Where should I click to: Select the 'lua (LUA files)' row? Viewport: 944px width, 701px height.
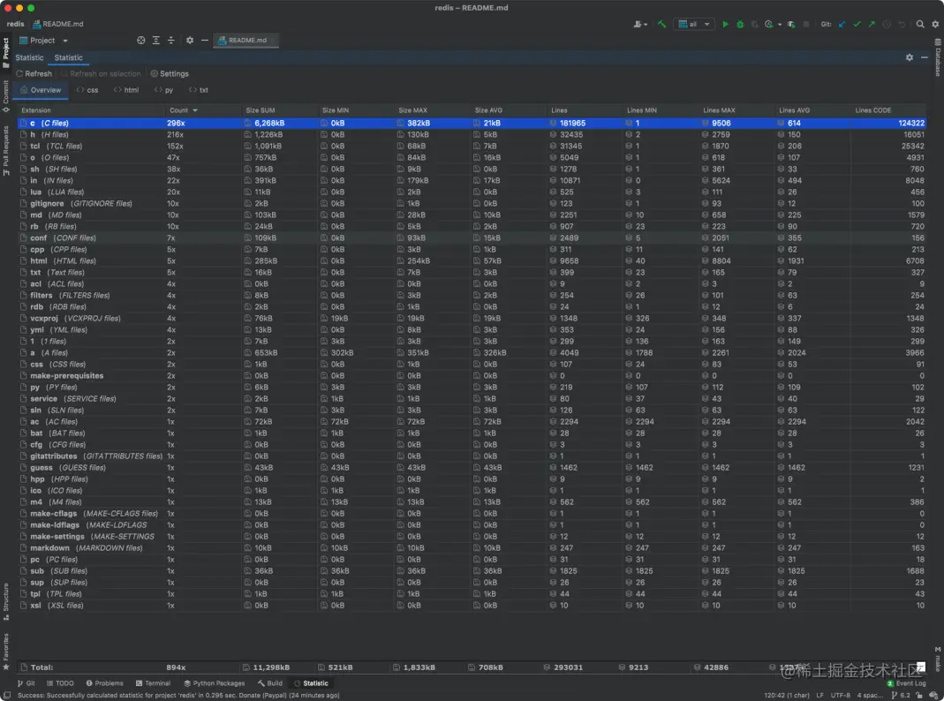(472, 192)
